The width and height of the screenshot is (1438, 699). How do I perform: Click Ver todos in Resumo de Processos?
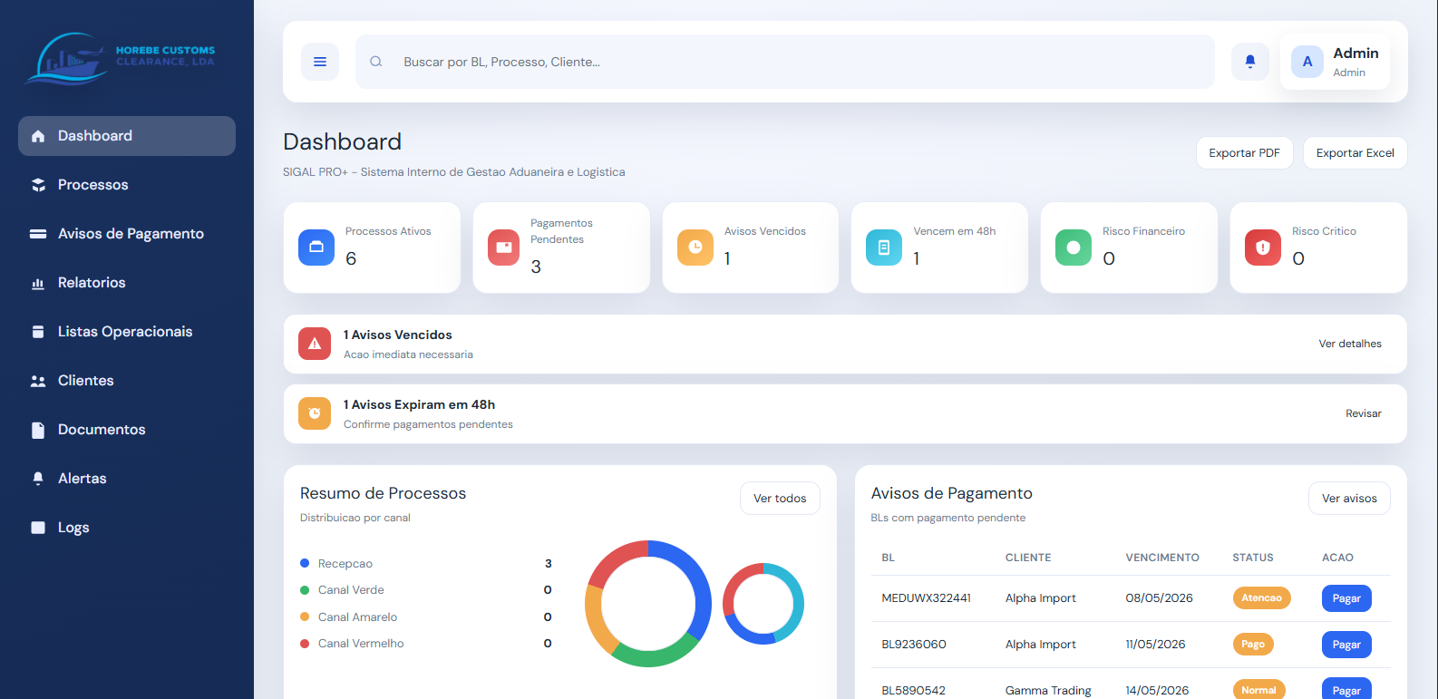click(780, 499)
